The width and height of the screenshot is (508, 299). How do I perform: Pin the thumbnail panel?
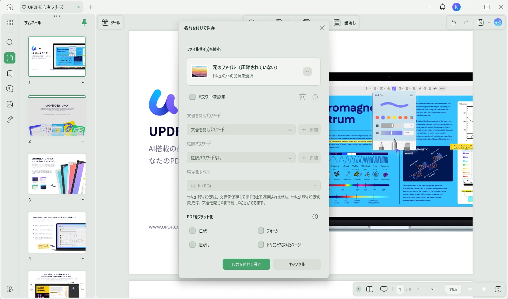click(x=84, y=22)
